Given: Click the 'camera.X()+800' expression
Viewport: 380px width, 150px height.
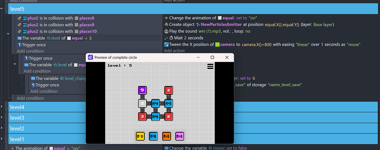Looking at the screenshot, I should [x=256, y=44].
